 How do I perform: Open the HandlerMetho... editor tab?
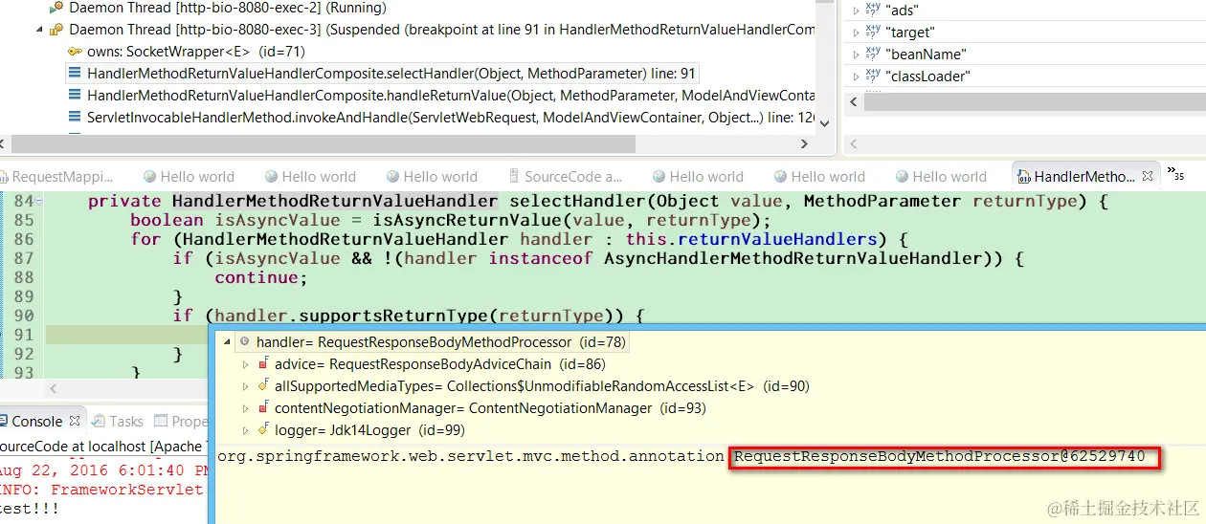coord(1084,177)
